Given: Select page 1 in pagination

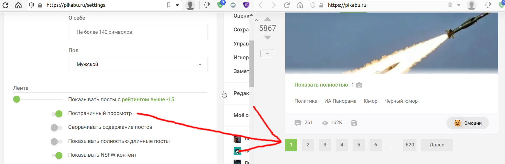Looking at the screenshot, I should tap(291, 145).
